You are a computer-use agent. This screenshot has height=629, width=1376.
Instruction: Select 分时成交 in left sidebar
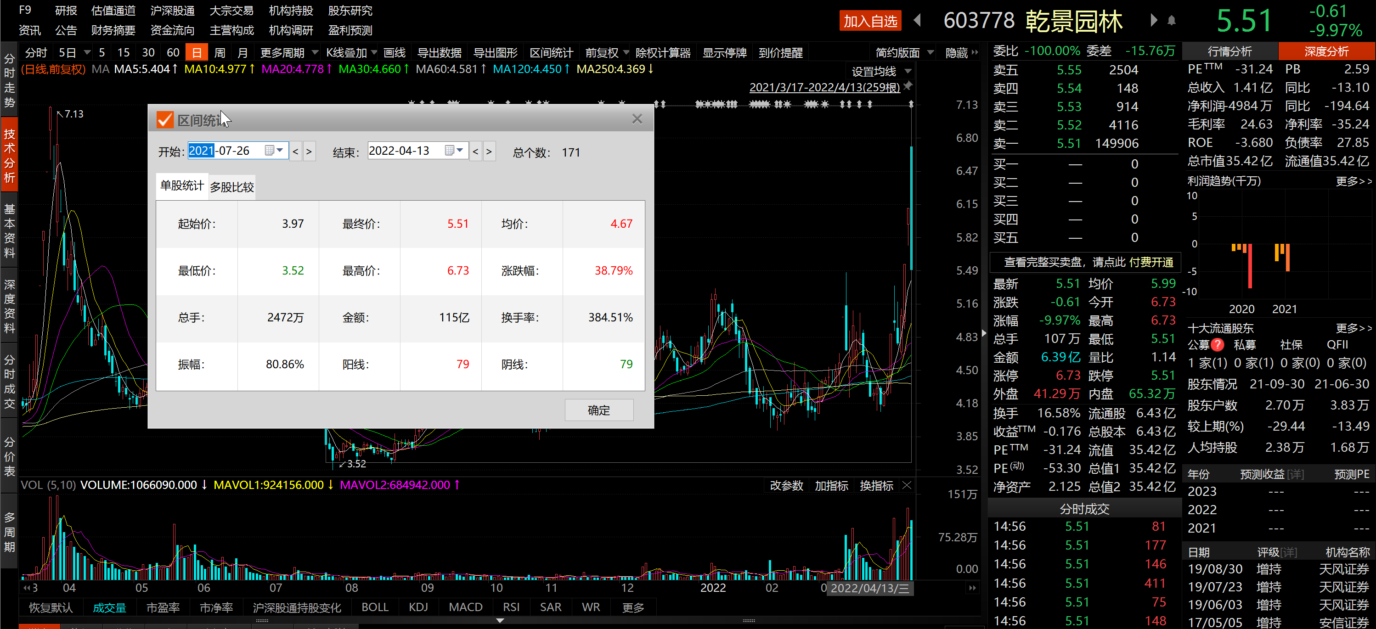[10, 381]
